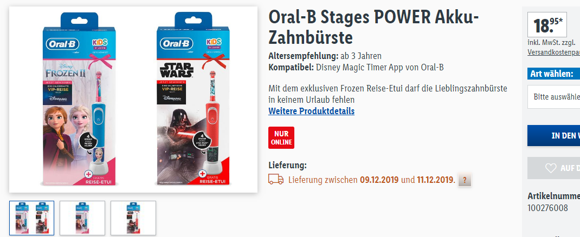Select the Star Wars toothbrush thumbnail
Image resolution: width=580 pixels, height=237 pixels.
[133, 218]
